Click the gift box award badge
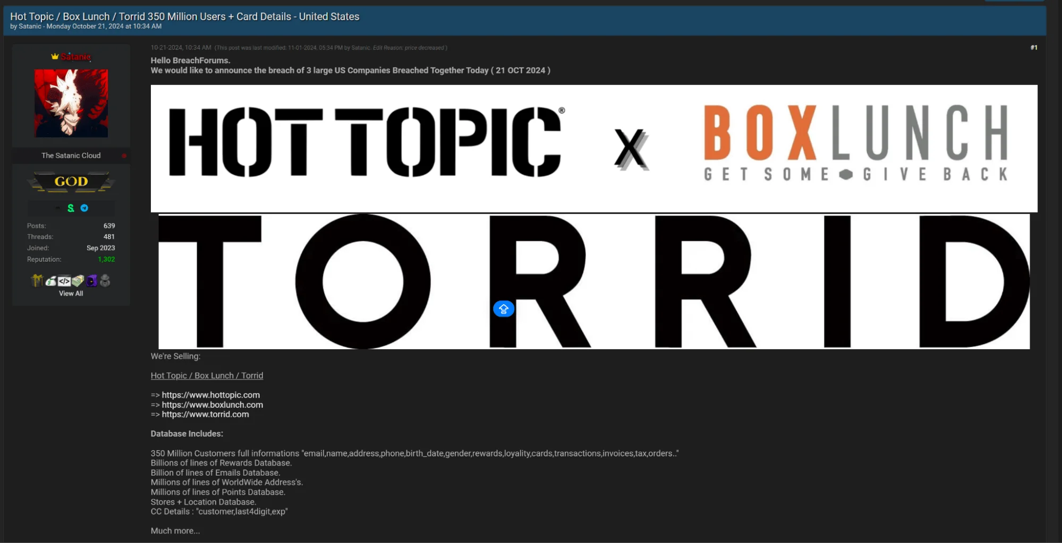 pyautogui.click(x=37, y=280)
